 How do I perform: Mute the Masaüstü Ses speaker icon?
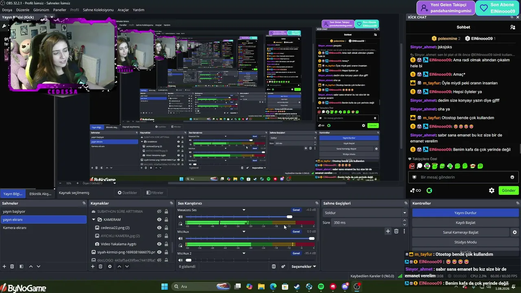click(180, 217)
